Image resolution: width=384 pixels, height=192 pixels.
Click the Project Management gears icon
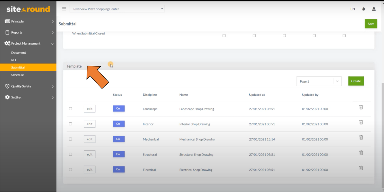point(7,43)
